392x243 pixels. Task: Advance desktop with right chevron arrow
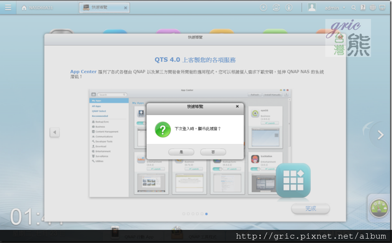380,135
